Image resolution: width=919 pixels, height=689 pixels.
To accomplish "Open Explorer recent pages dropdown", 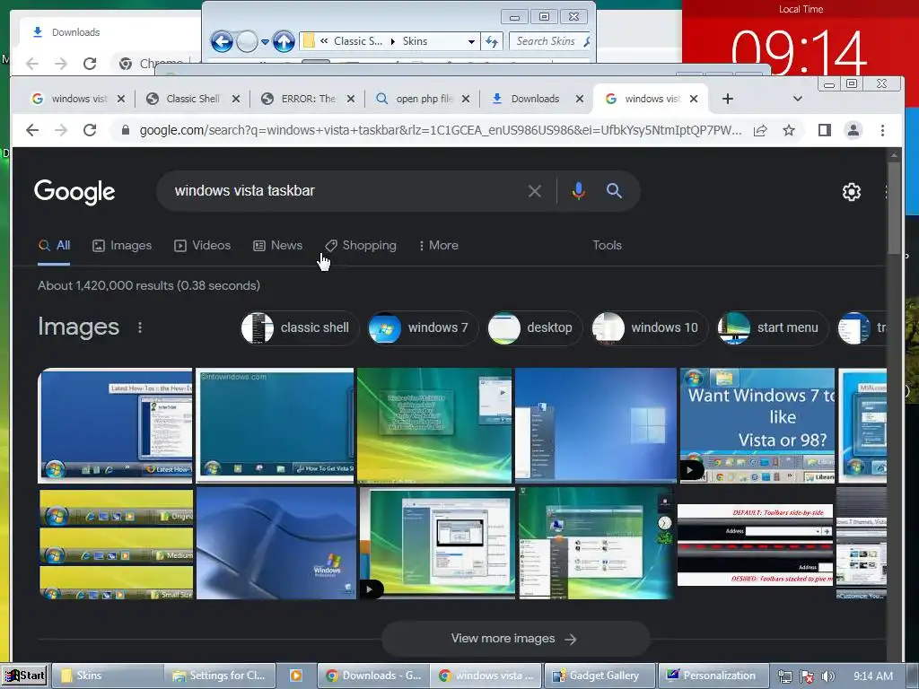I will tap(265, 41).
